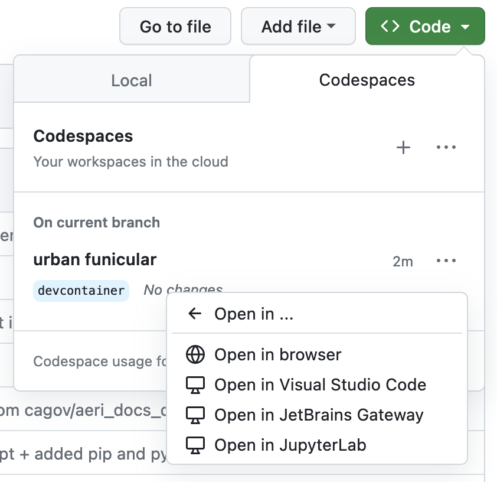Click the No changes status text
The image size is (497, 482).
(x=183, y=288)
